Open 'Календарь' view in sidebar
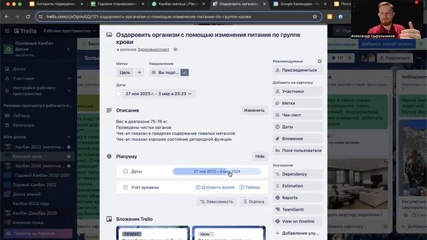 coord(24,125)
